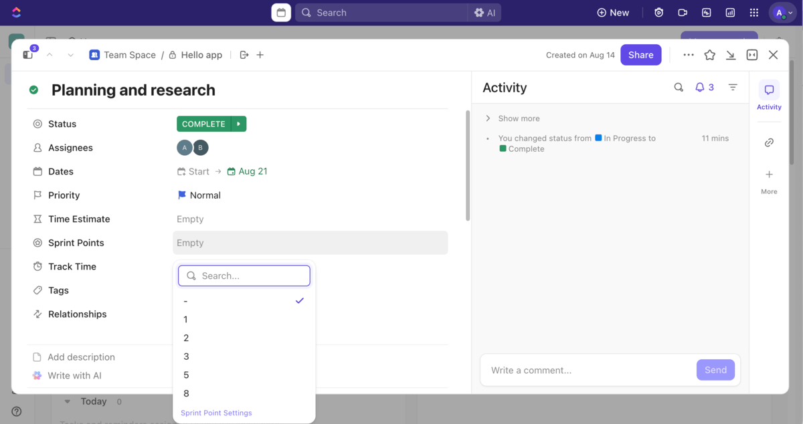Choose 5 sprint points from list

pos(186,375)
